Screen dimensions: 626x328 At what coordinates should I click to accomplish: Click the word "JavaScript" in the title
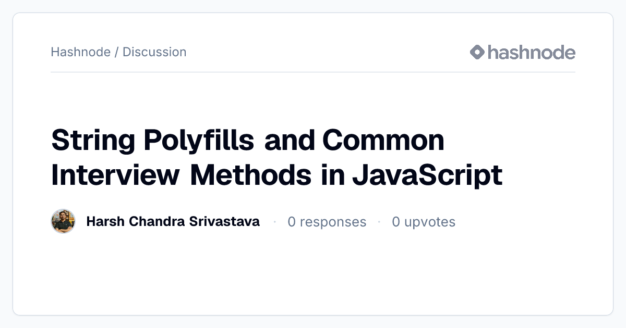(427, 175)
